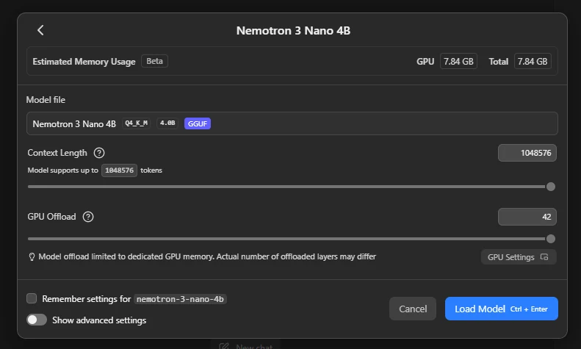The height and width of the screenshot is (349, 581).
Task: Toggle Show advanced settings switch
Action: [37, 320]
